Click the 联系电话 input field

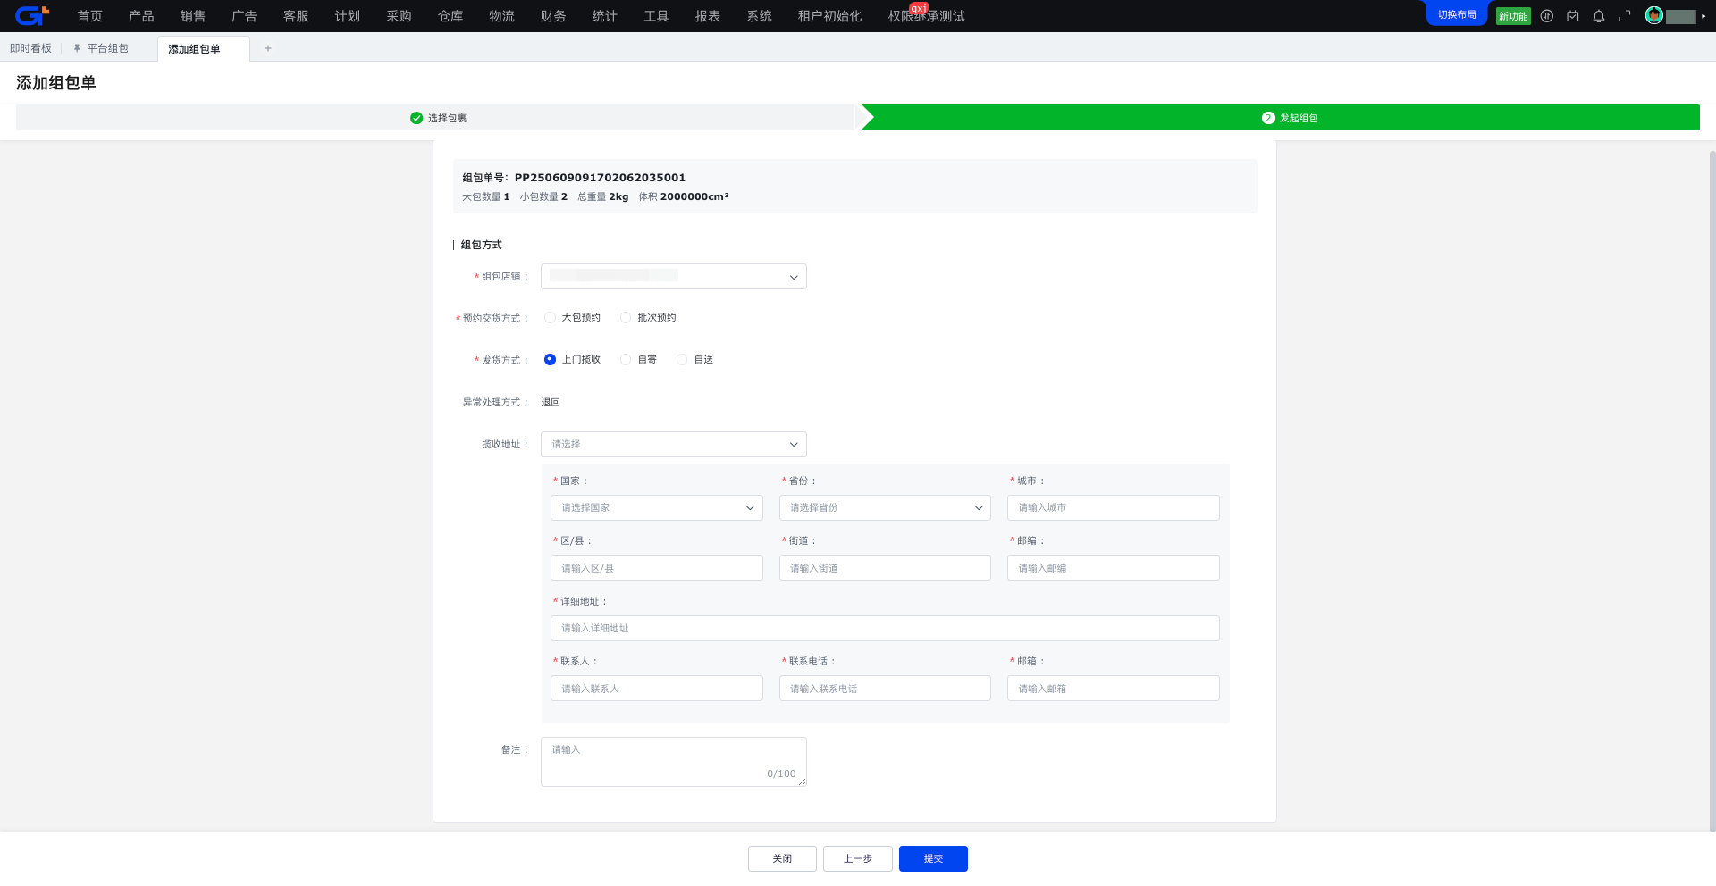[885, 689]
